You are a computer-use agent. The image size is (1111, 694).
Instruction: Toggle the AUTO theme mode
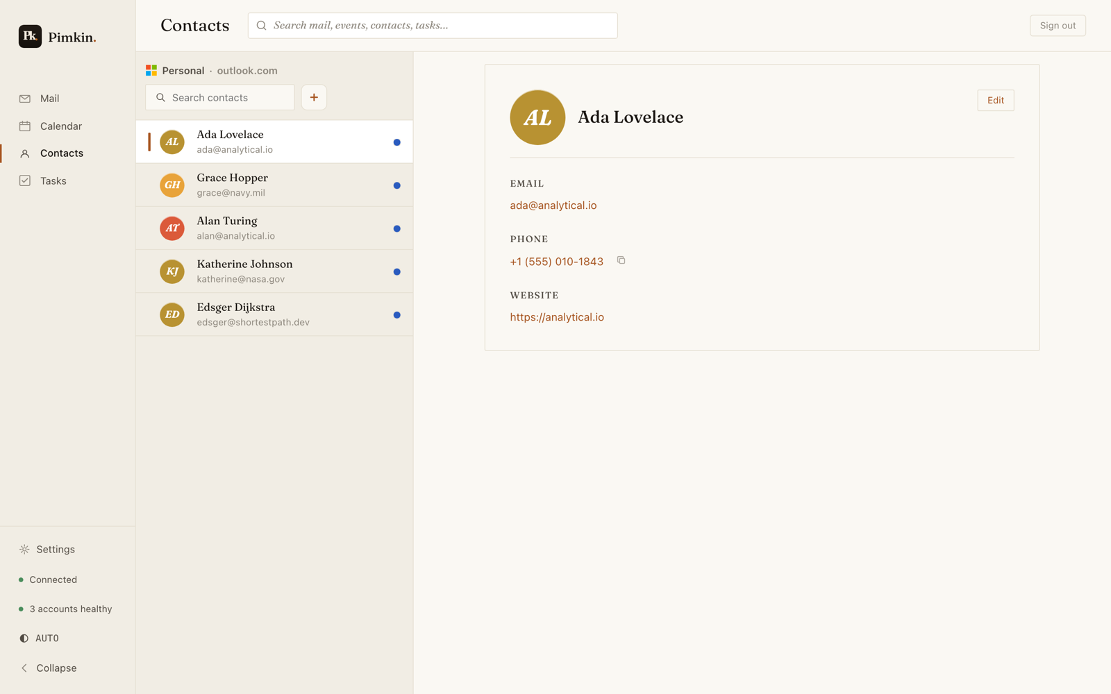40,638
